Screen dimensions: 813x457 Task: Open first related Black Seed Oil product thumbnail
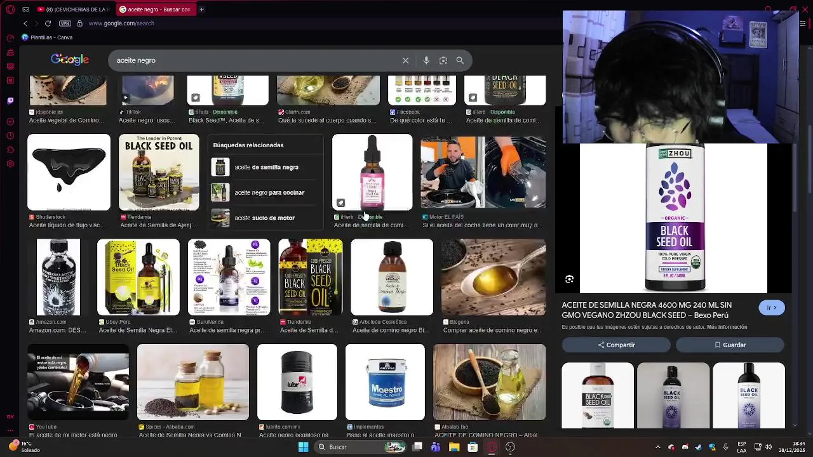tap(598, 395)
